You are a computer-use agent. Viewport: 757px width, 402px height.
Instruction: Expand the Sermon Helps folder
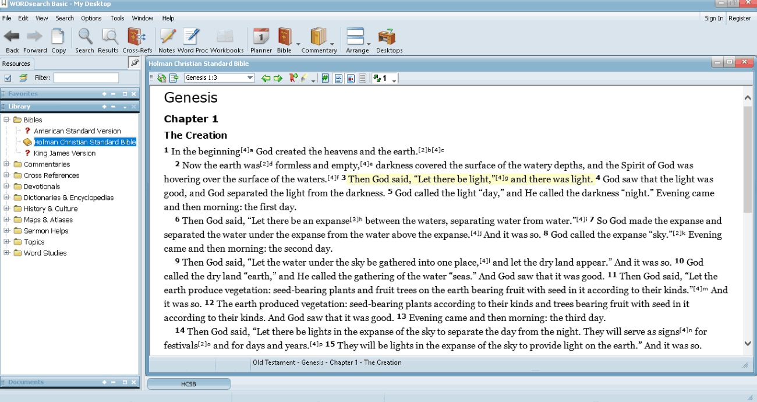(x=6, y=231)
